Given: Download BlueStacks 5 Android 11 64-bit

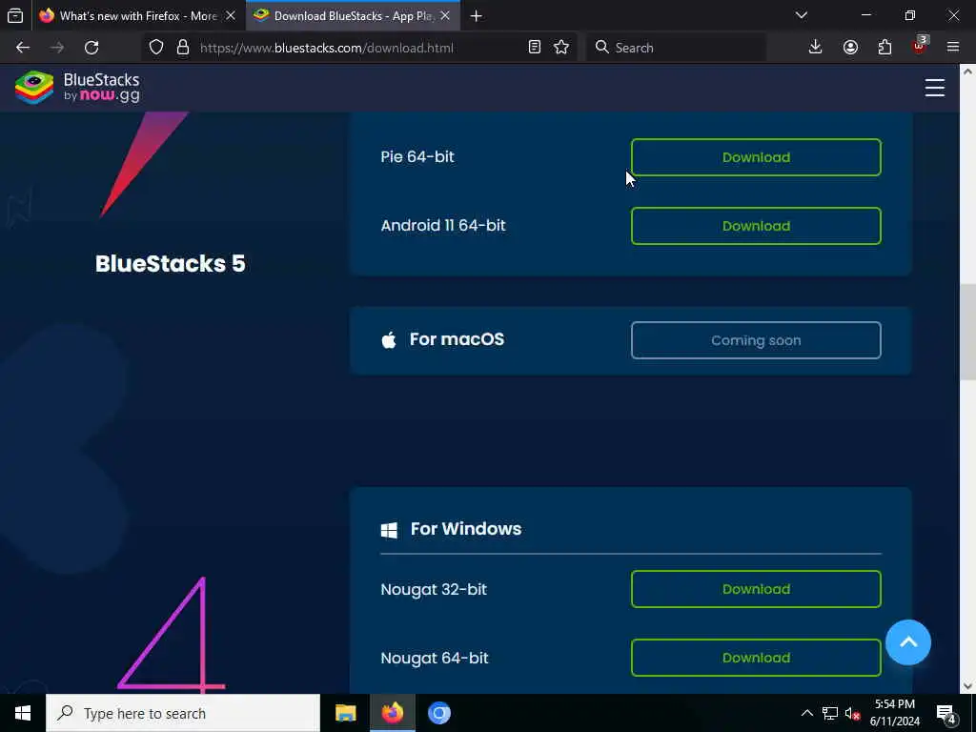Looking at the screenshot, I should pyautogui.click(x=756, y=226).
